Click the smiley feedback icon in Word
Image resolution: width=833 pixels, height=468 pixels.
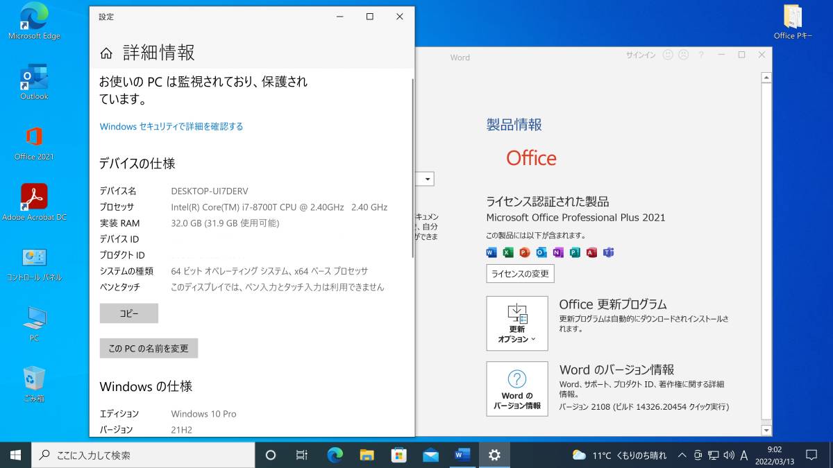click(x=668, y=55)
